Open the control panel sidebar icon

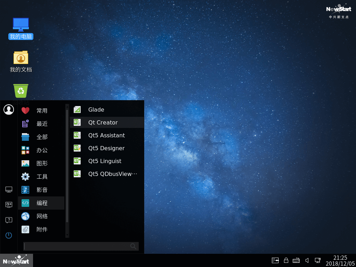9,205
